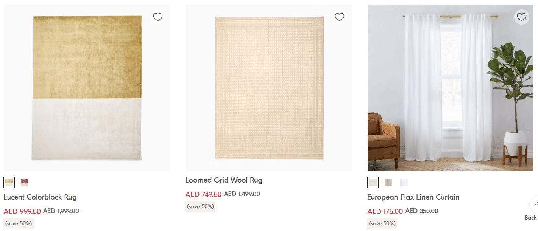Go to European Flax Linen Curtain product page
The width and height of the screenshot is (538, 231).
tap(413, 197)
